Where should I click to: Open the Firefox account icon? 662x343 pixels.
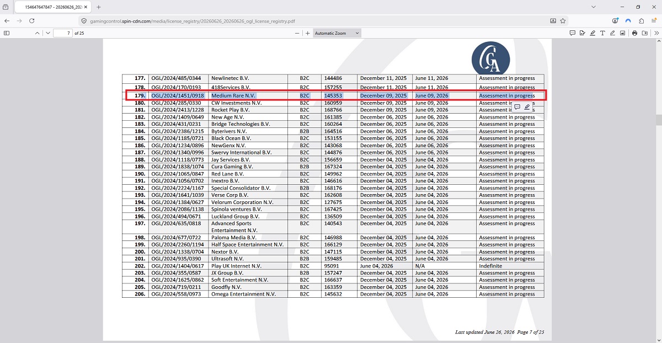(615, 20)
